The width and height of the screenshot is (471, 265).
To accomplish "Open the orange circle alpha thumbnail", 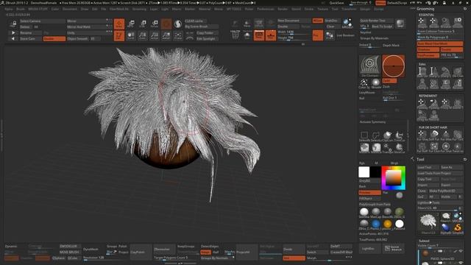I will point(393,66).
